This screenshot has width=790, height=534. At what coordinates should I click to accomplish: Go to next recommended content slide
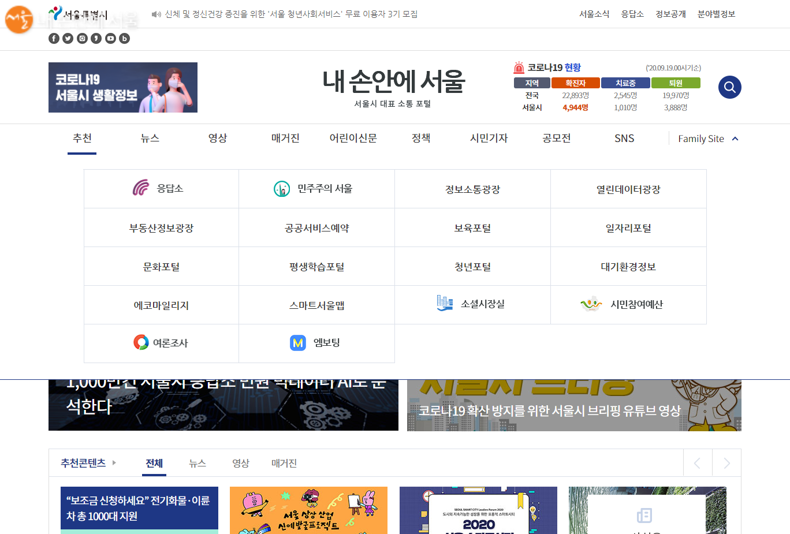(x=726, y=463)
